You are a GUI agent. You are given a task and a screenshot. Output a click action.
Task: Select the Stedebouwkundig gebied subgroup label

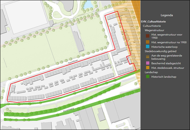click(x=160, y=51)
